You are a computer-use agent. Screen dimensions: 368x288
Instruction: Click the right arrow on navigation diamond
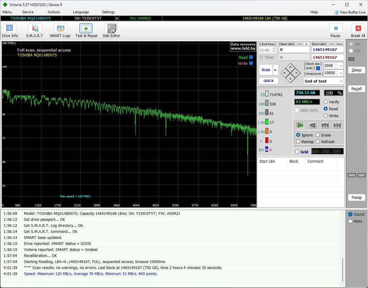coord(297,73)
